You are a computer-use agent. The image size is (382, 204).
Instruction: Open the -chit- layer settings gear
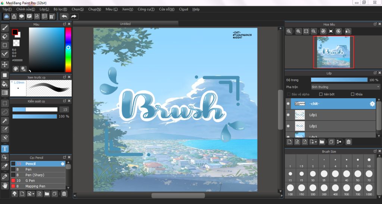372,104
